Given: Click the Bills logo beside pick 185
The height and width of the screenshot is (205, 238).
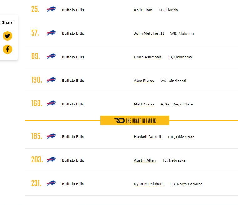Looking at the screenshot, I should 51,136.
